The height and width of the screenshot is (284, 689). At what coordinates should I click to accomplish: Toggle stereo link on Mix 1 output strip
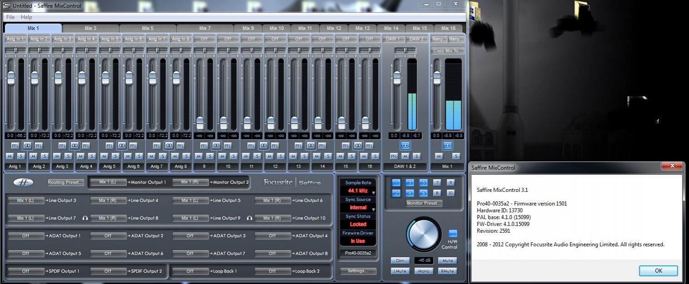pyautogui.click(x=447, y=146)
